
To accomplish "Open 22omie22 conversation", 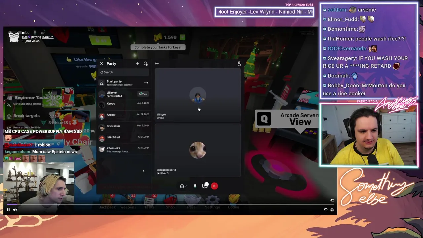I will (x=124, y=150).
